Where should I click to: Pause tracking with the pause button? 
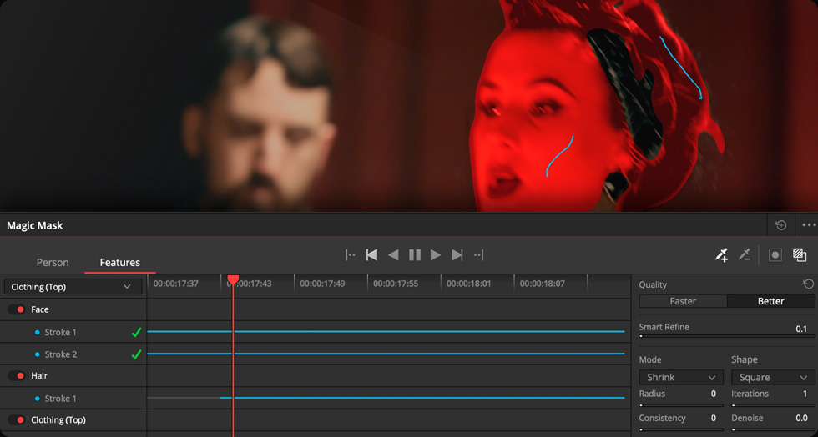pos(415,255)
